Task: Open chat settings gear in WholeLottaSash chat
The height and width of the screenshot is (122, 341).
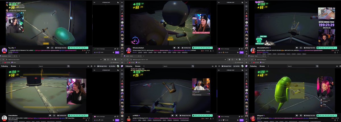Action: coord(238,52)
